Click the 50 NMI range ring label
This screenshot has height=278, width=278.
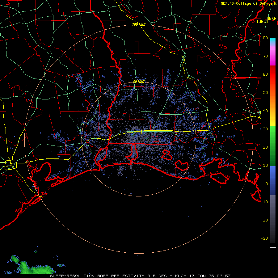coord(139,82)
